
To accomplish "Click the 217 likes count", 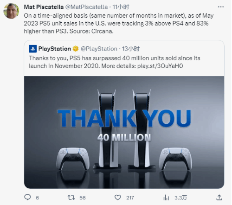I will click(130, 198).
